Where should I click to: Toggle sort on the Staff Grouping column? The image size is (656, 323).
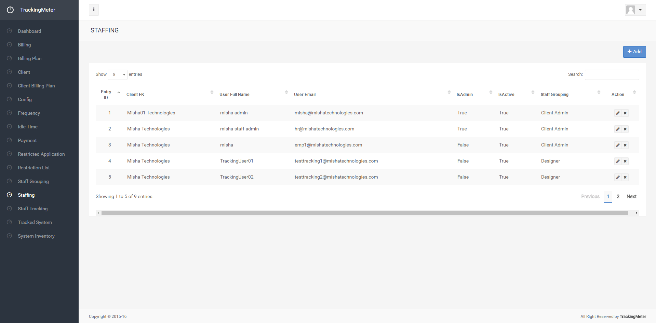click(x=554, y=95)
